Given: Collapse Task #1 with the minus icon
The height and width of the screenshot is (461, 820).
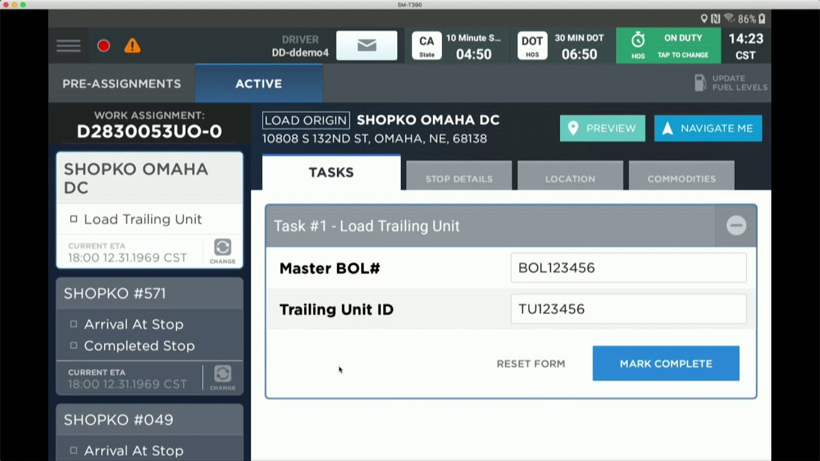Looking at the screenshot, I should coord(736,225).
